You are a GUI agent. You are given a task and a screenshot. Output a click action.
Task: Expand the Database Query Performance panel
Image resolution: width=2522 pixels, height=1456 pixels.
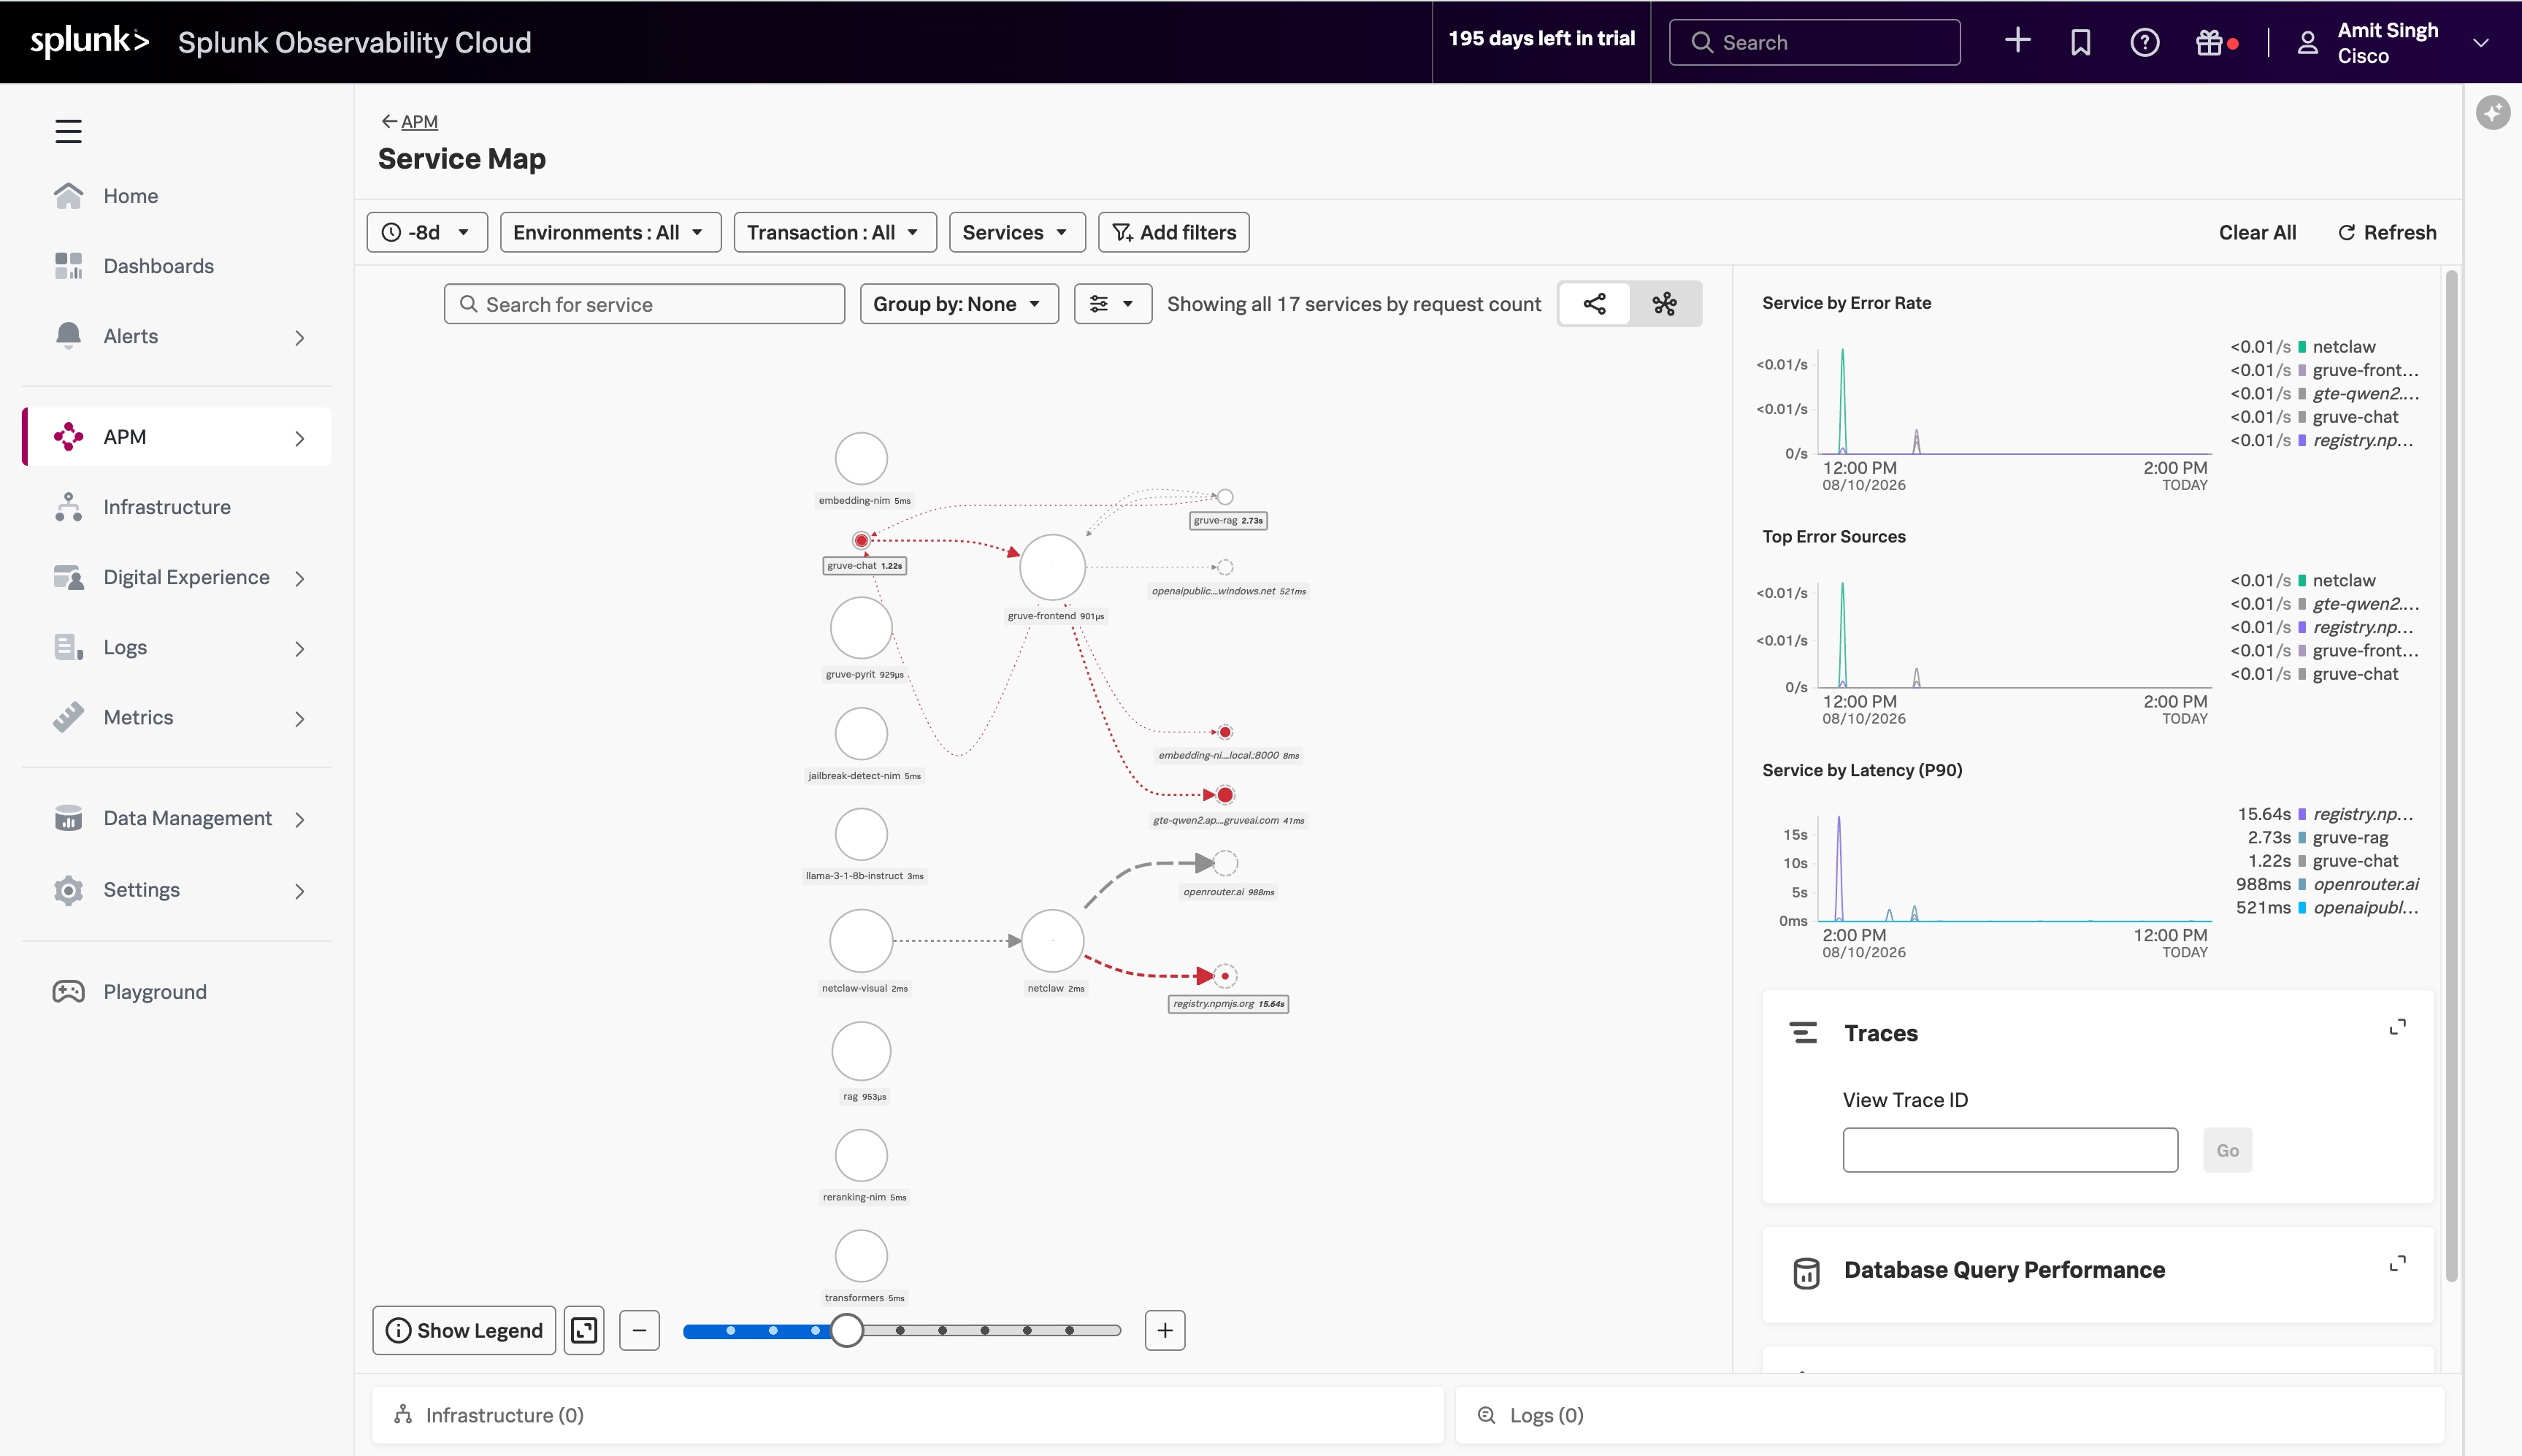coord(2397,1264)
